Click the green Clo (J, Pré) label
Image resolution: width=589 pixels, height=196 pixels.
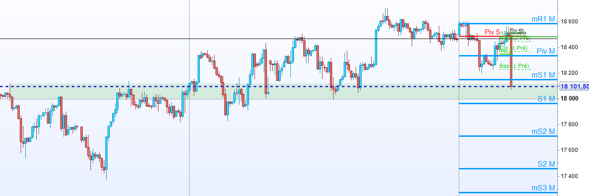[514, 48]
